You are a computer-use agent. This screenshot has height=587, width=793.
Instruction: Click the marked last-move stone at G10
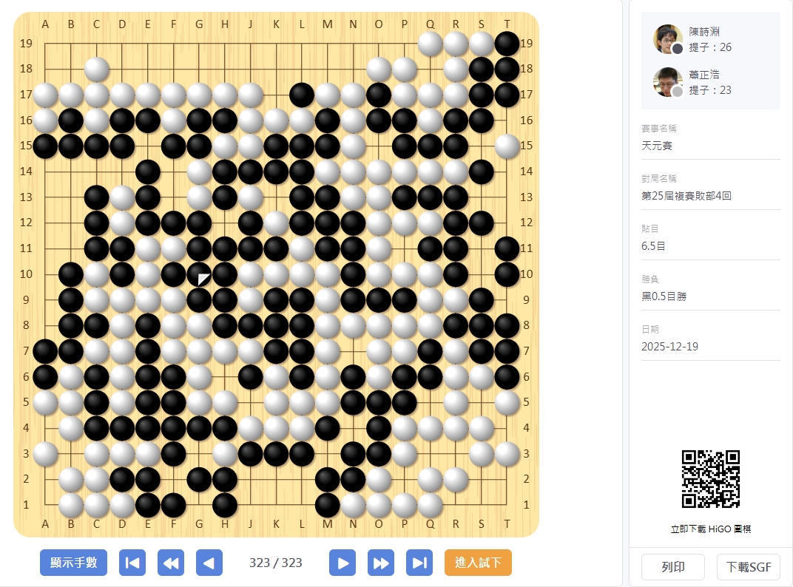tap(199, 274)
